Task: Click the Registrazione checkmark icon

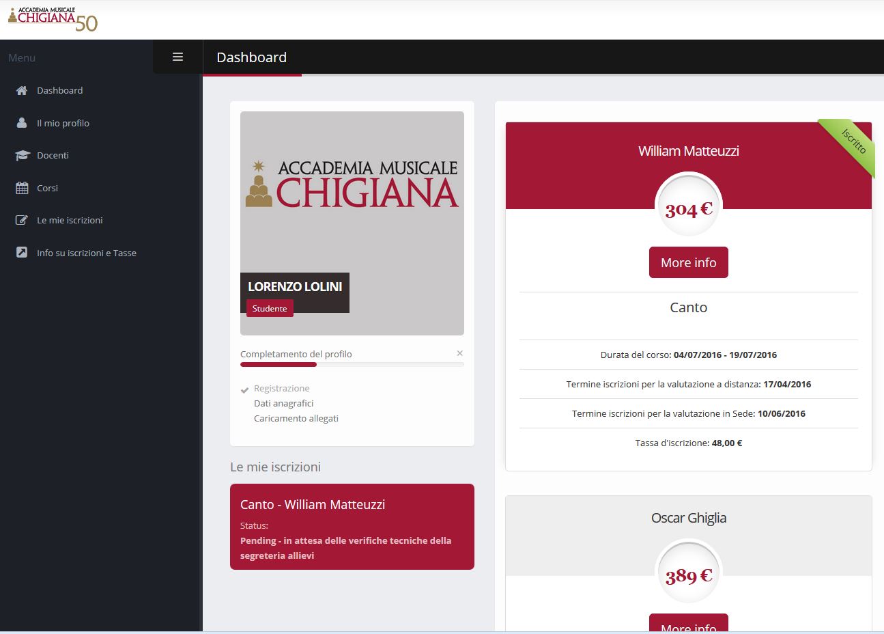Action: (244, 389)
